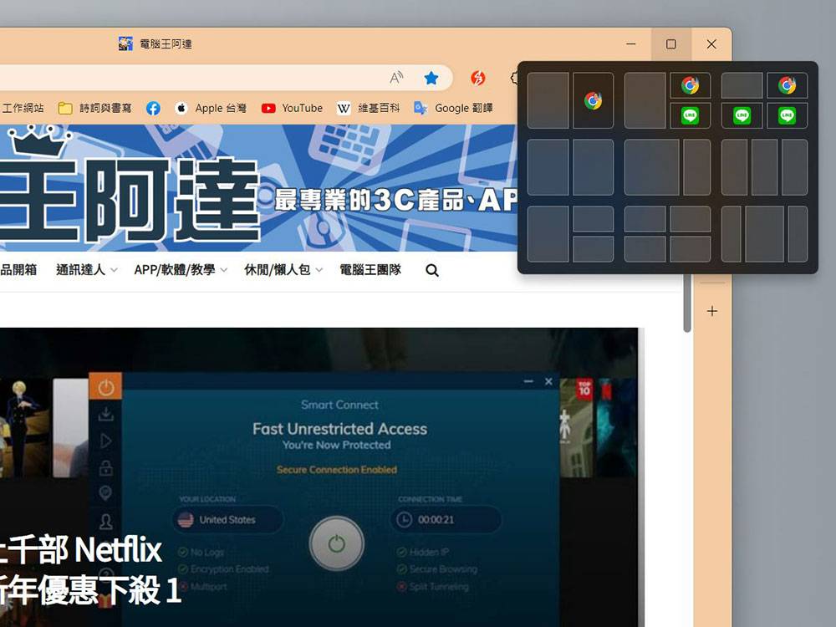Screen dimensions: 836x627
Task: Open the red lightning extension icon
Action: [478, 78]
